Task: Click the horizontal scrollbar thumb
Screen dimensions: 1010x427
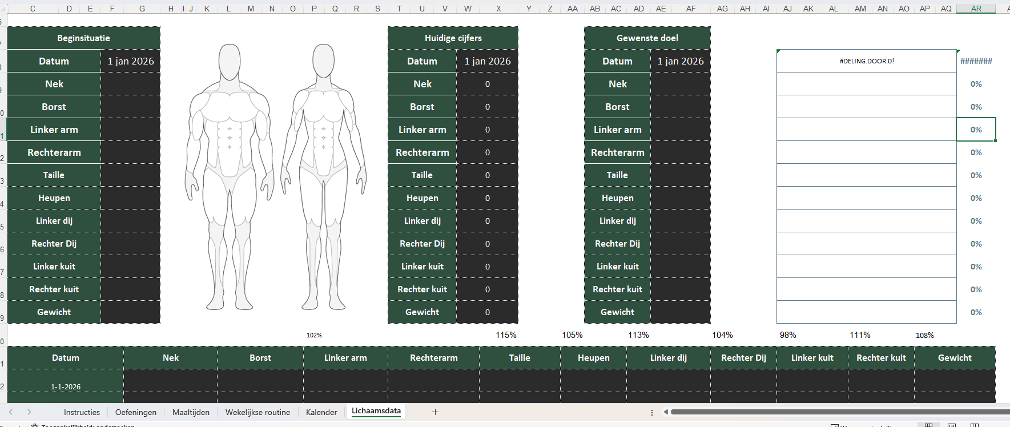Action: click(840, 412)
